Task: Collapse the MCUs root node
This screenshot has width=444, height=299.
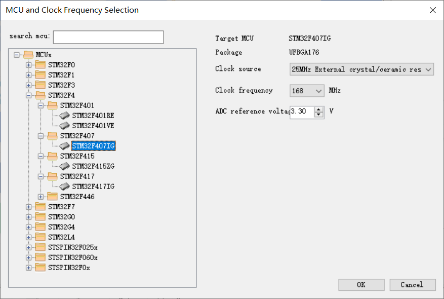Action: (x=16, y=55)
